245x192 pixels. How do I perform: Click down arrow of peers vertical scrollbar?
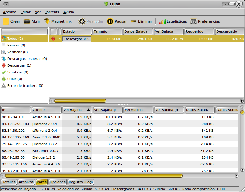click(x=242, y=170)
